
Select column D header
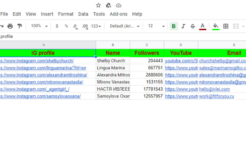181,45
